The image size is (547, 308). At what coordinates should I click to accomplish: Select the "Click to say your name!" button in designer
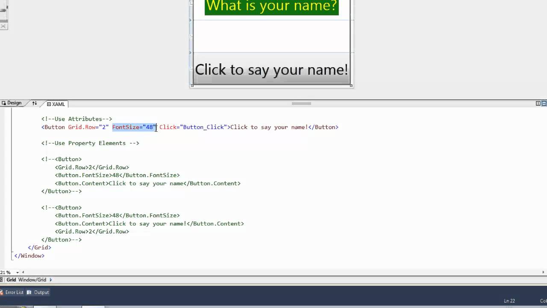271,69
